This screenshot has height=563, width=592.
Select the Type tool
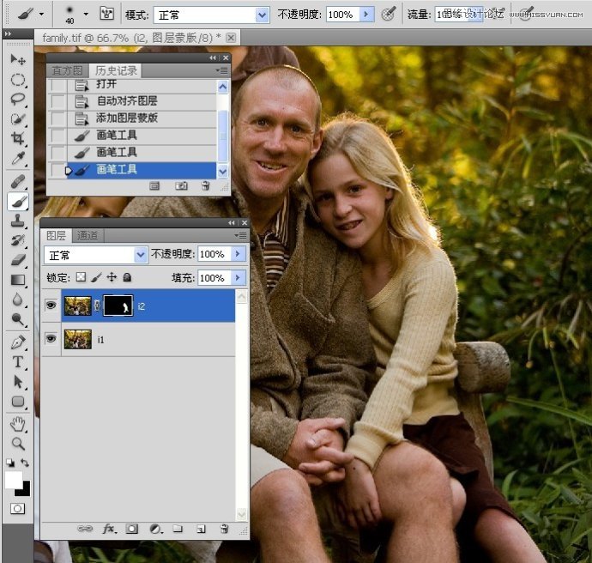point(18,361)
